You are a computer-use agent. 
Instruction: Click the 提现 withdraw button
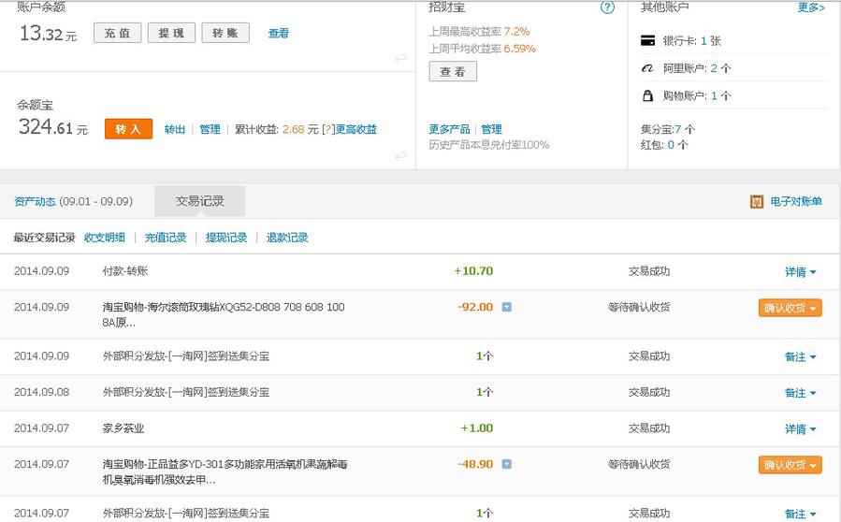[171, 33]
